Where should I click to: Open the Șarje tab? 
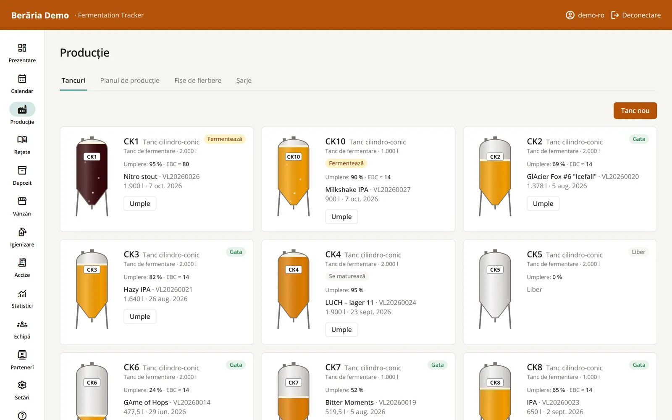click(244, 81)
